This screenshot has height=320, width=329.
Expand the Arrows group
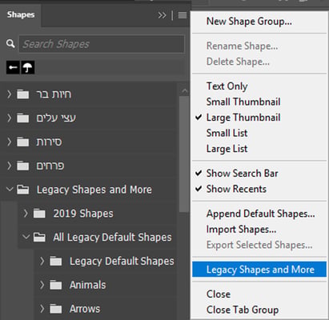tap(42, 309)
